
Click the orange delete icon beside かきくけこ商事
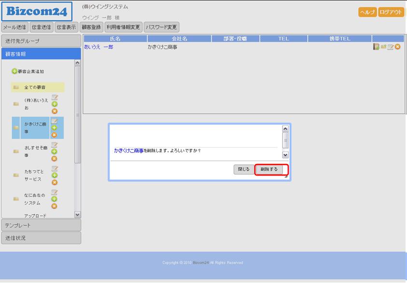click(x=55, y=135)
